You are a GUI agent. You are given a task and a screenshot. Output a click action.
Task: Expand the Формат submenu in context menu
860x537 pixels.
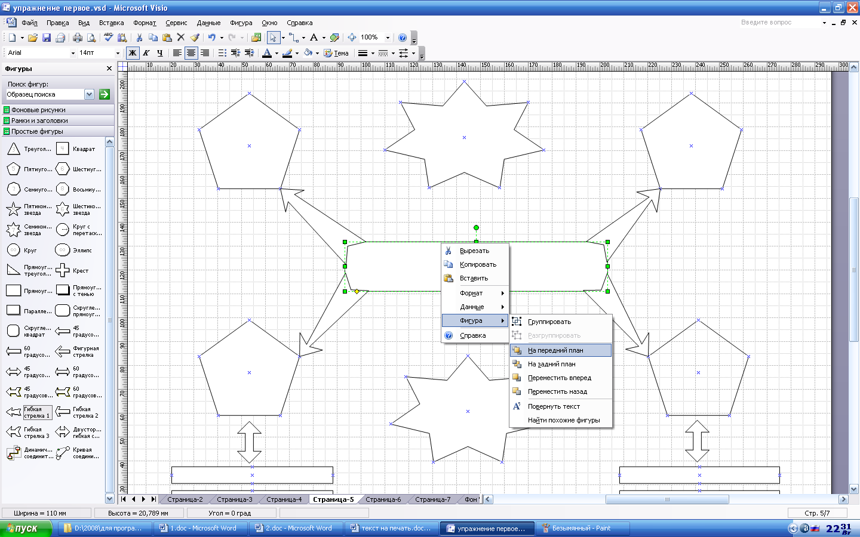click(x=475, y=293)
